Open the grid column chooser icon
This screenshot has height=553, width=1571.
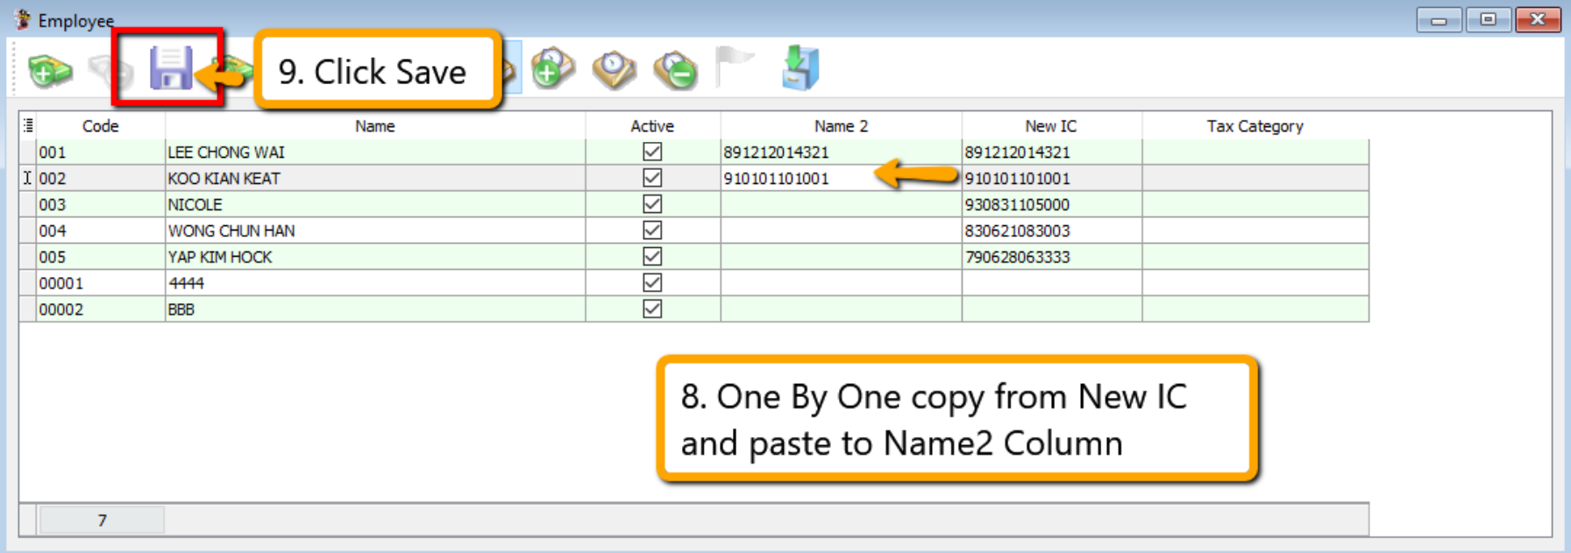(x=28, y=125)
